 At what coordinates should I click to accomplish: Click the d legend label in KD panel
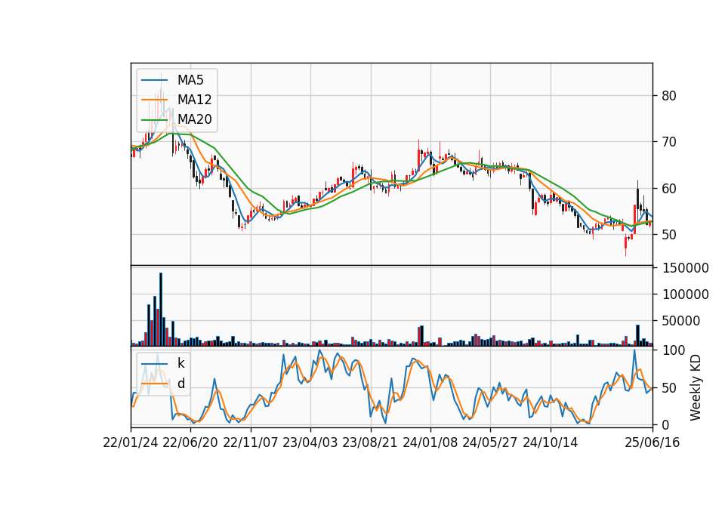click(x=181, y=384)
